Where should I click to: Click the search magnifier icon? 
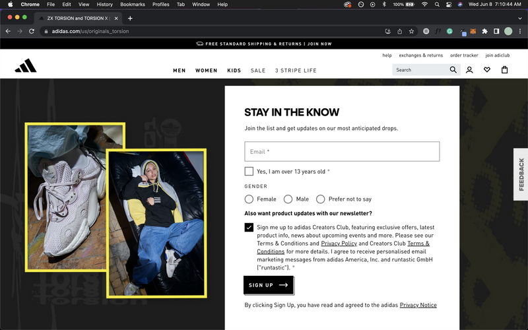[x=453, y=70]
